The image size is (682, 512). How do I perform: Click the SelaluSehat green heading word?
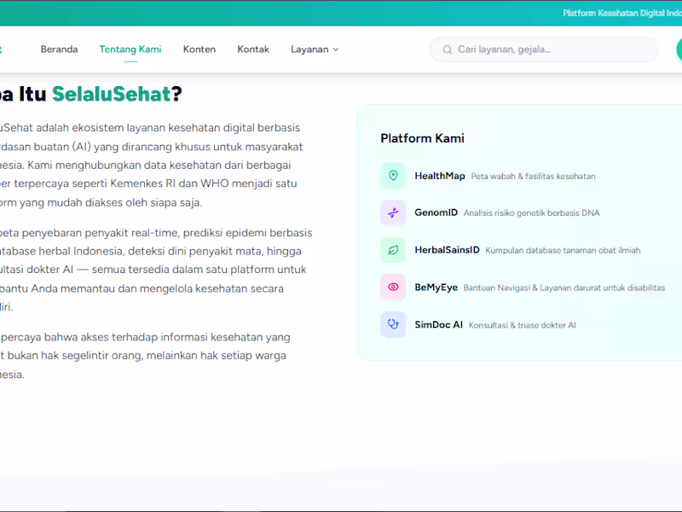pyautogui.click(x=112, y=94)
